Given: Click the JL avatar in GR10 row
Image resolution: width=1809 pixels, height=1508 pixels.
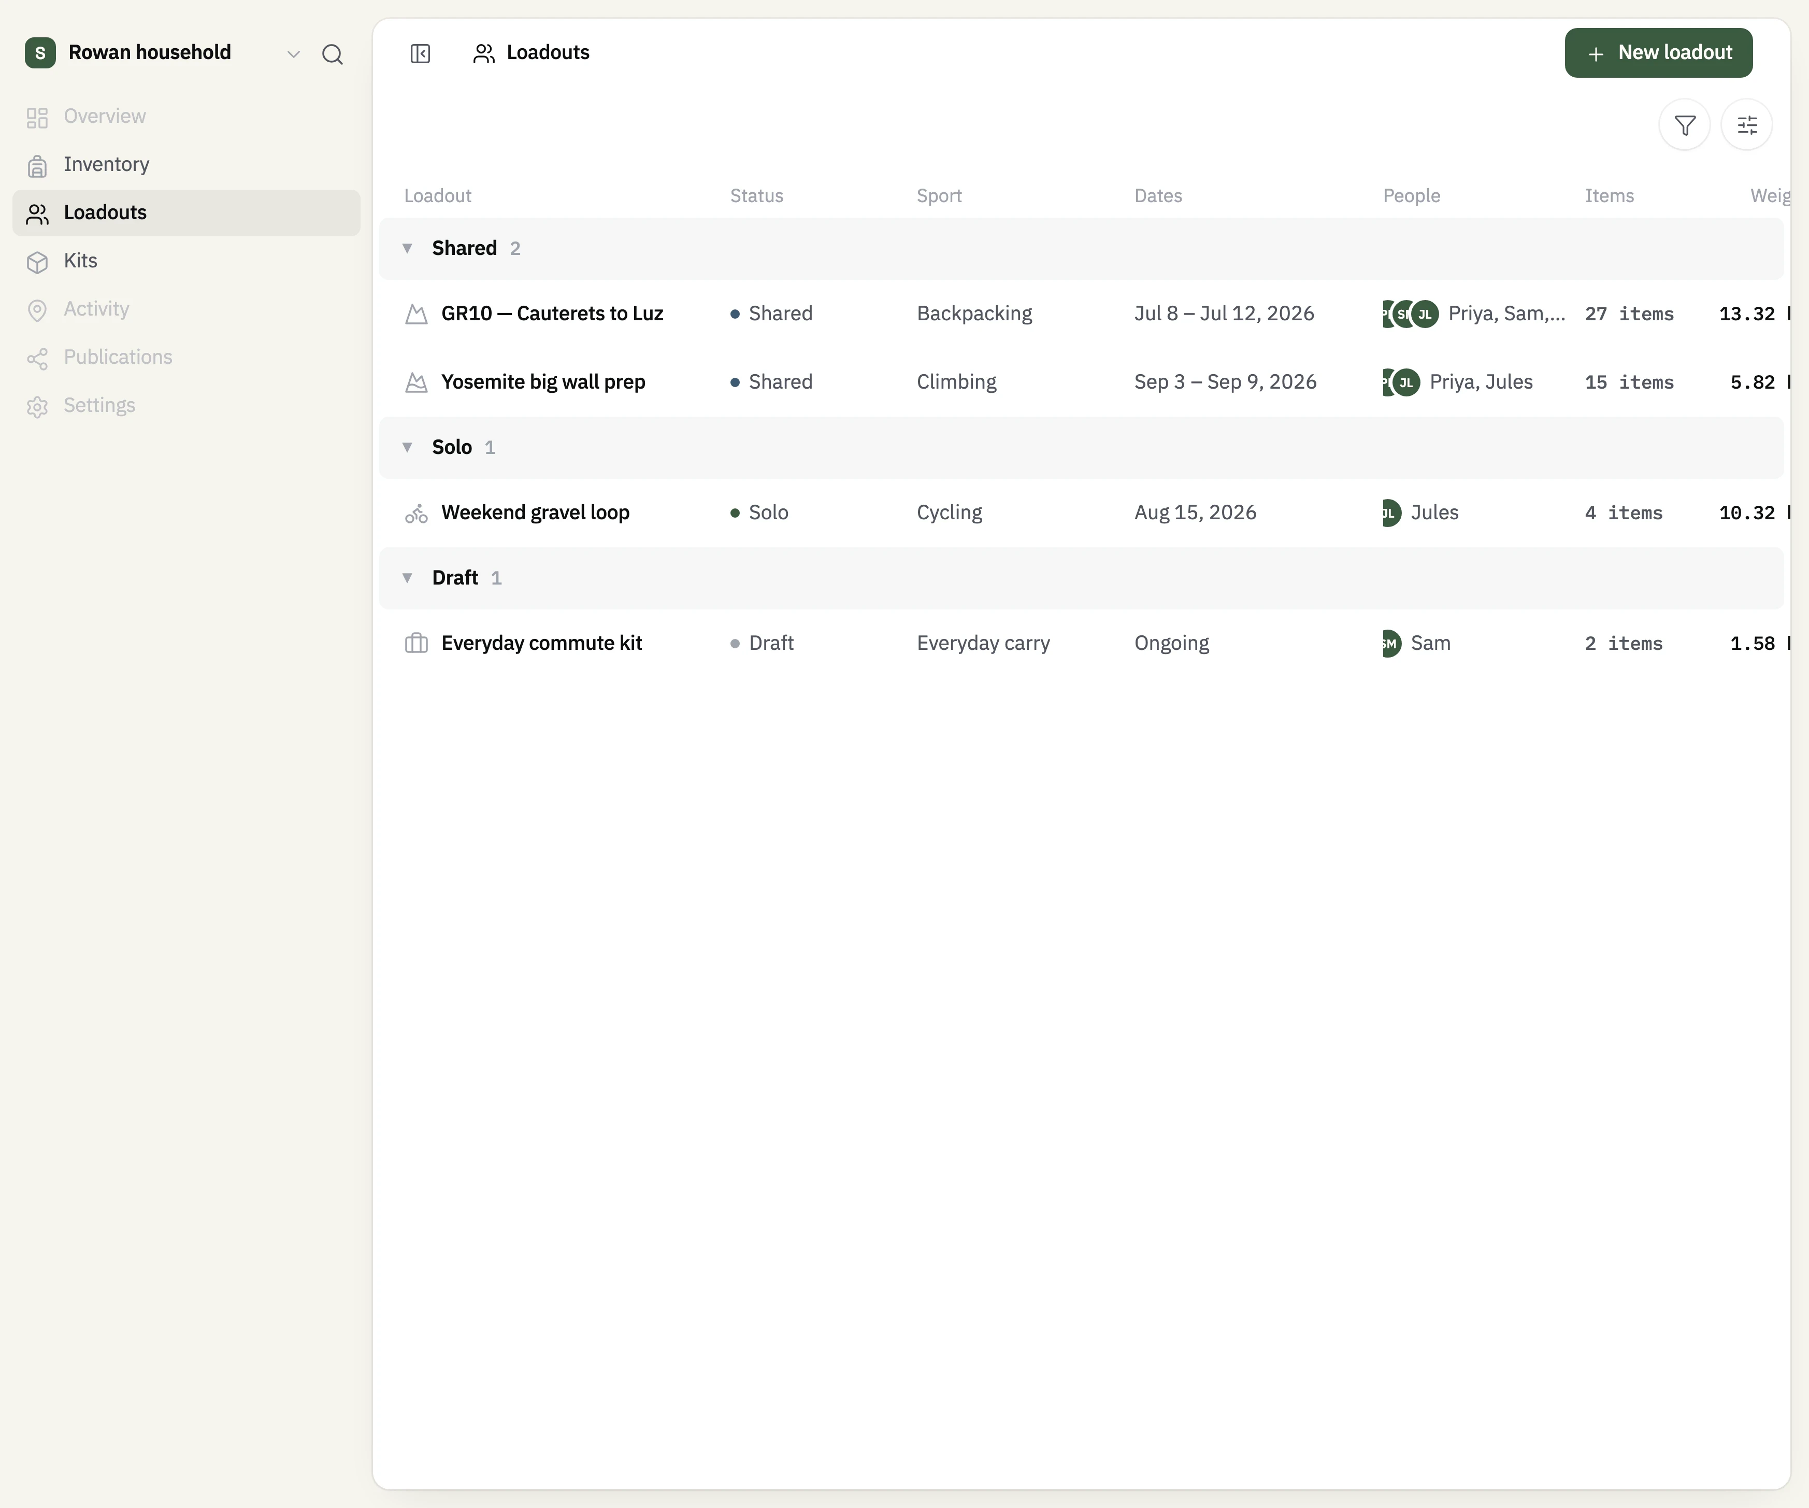Looking at the screenshot, I should (1425, 314).
